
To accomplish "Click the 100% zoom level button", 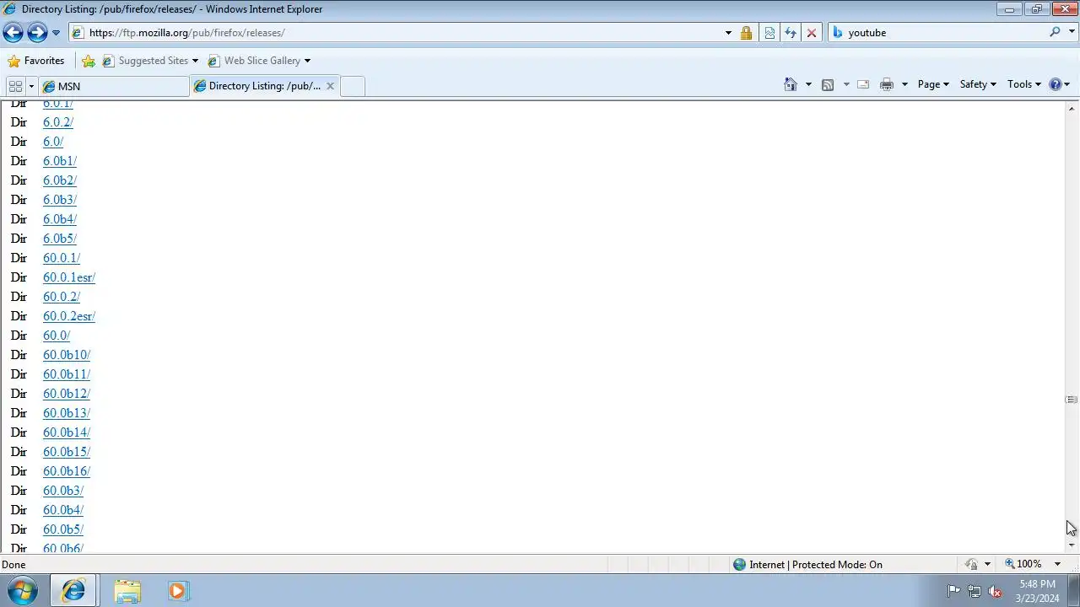I will pyautogui.click(x=1023, y=564).
